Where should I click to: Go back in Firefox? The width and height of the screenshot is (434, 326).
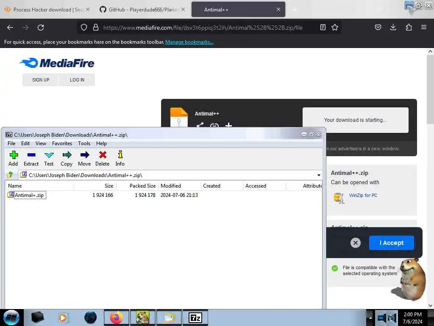[x=10, y=28]
